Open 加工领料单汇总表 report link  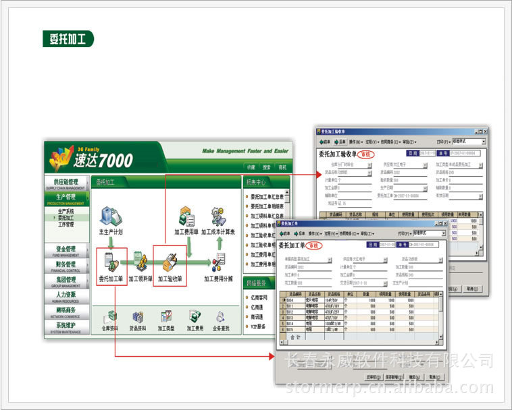pyautogui.click(x=267, y=216)
